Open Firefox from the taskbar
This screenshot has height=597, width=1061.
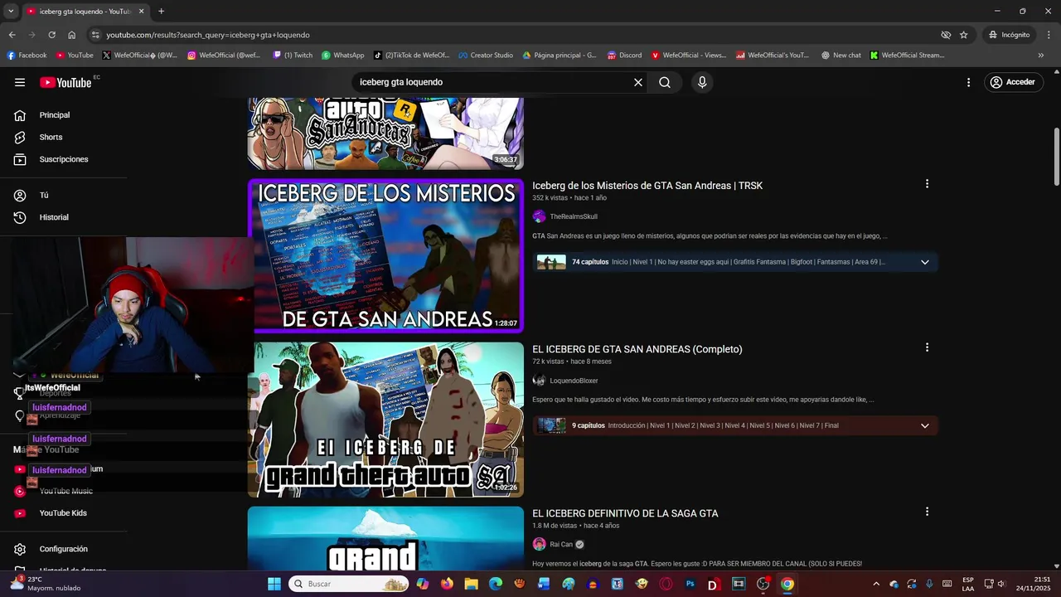tap(448, 584)
